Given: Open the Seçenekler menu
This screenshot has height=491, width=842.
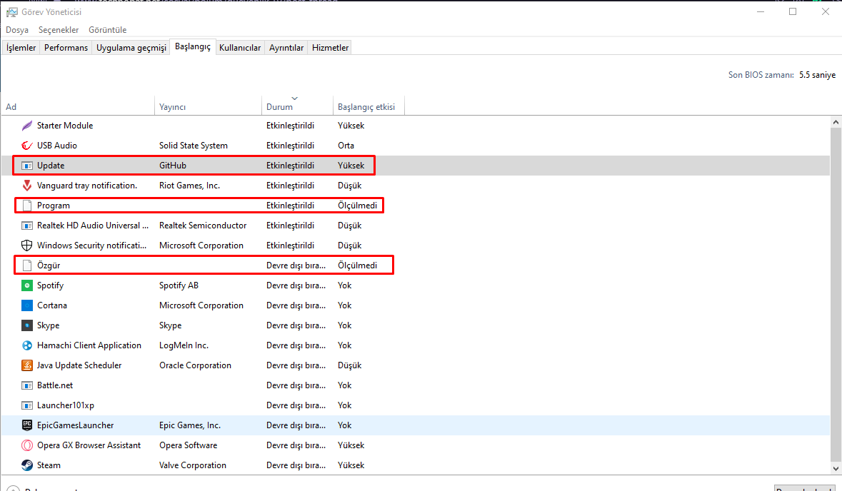Looking at the screenshot, I should tap(59, 30).
